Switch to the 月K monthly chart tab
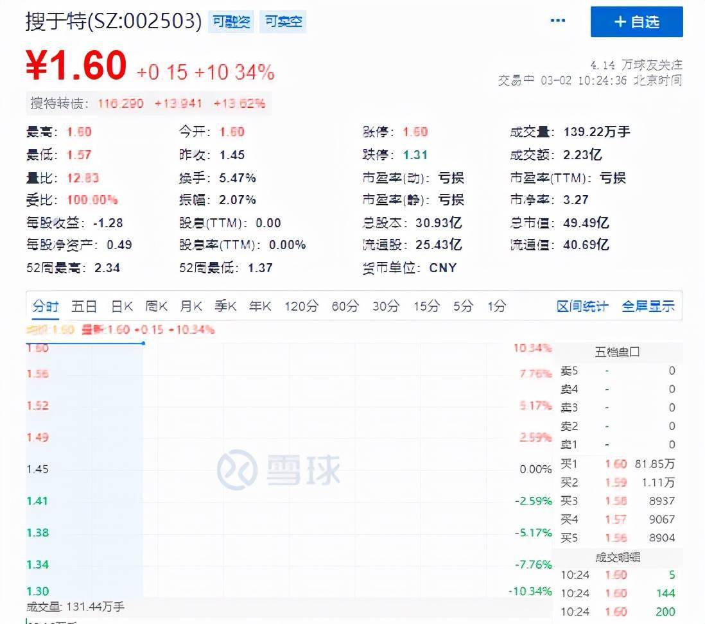Image resolution: width=705 pixels, height=624 pixels. pyautogui.click(x=190, y=306)
